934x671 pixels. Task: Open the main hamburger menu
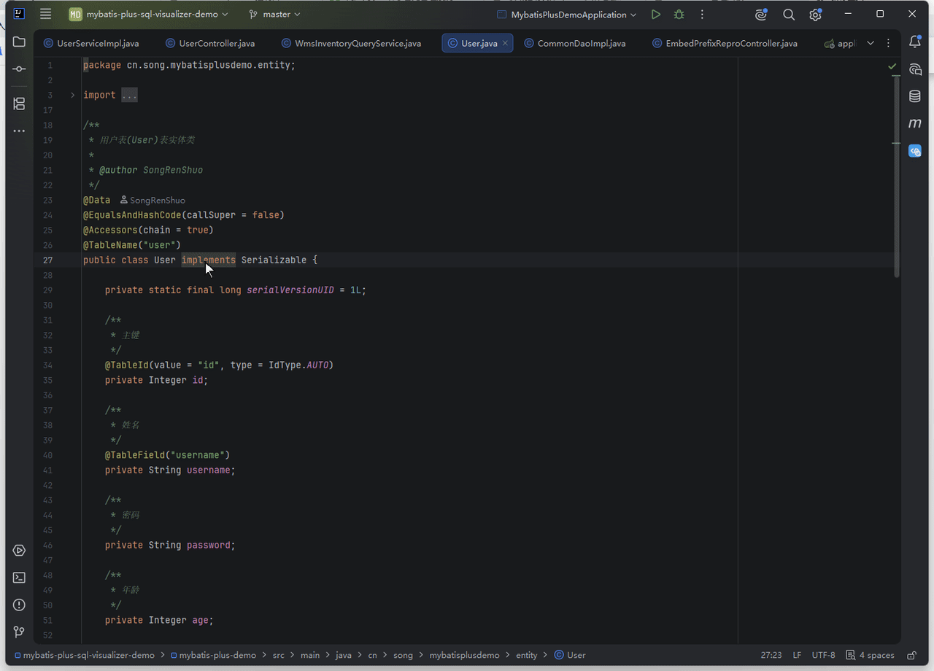tap(46, 14)
